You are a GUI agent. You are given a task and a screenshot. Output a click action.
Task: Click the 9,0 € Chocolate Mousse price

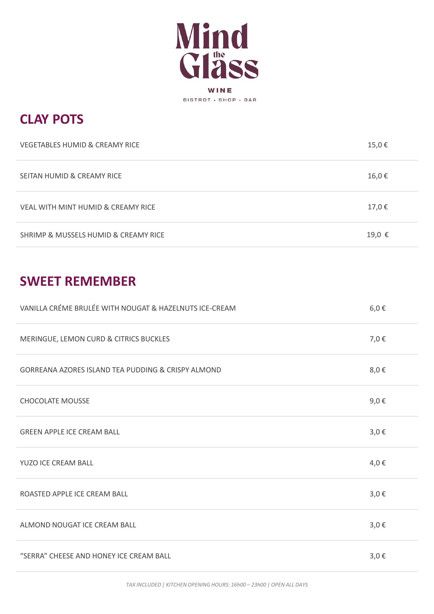pyautogui.click(x=377, y=401)
